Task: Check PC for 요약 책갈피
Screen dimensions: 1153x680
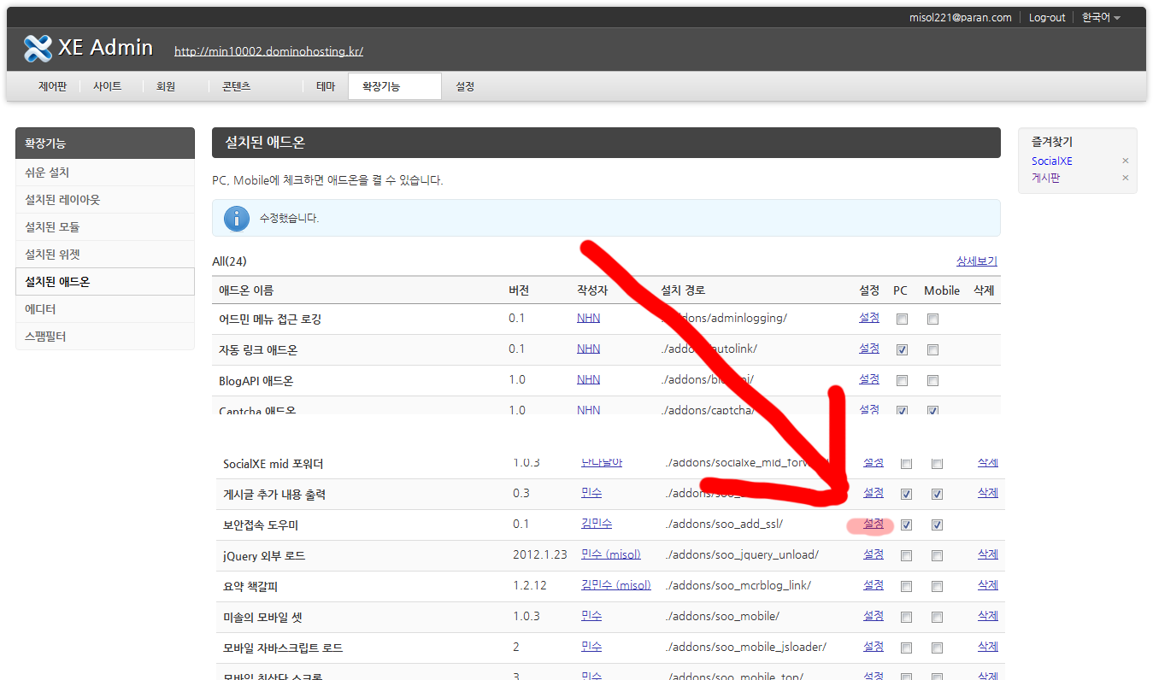Action: [x=906, y=586]
